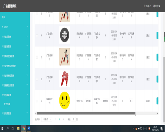The width and height of the screenshot is (165, 132).
Task: Click the muted volume tray icon
Action: [144, 128]
